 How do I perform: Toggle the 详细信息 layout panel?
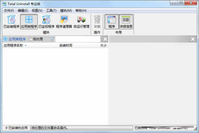pyautogui.click(x=126, y=21)
